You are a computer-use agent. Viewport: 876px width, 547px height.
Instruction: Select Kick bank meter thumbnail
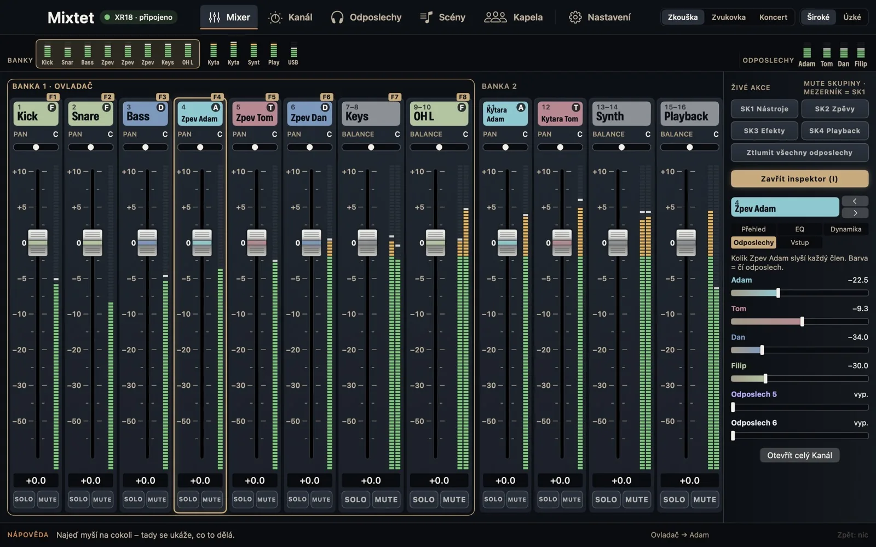tap(48, 54)
